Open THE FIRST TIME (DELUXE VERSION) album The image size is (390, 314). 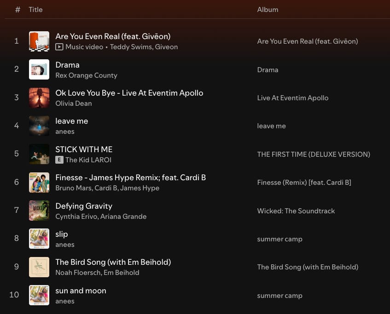pos(314,154)
